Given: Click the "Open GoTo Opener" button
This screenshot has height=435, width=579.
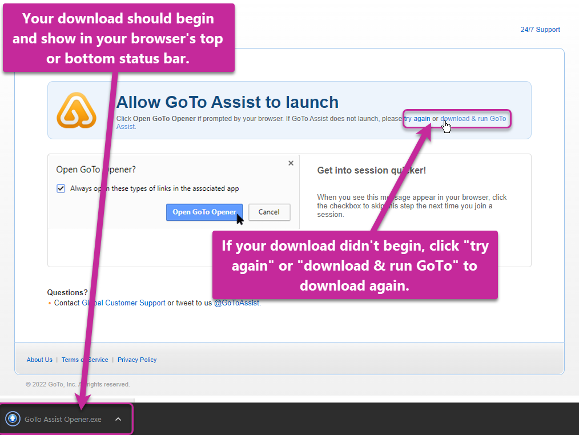Looking at the screenshot, I should click(x=203, y=212).
